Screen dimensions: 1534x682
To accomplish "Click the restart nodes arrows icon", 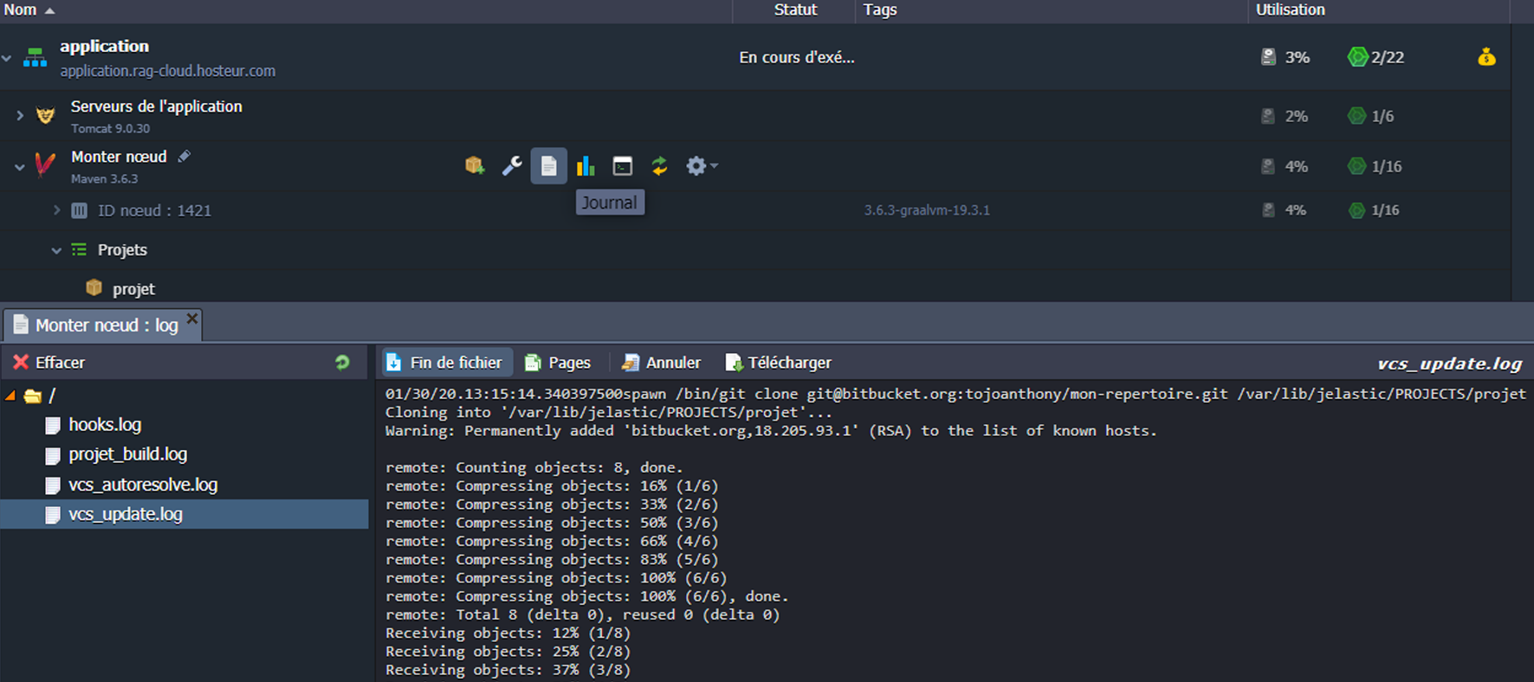I will coord(659,166).
